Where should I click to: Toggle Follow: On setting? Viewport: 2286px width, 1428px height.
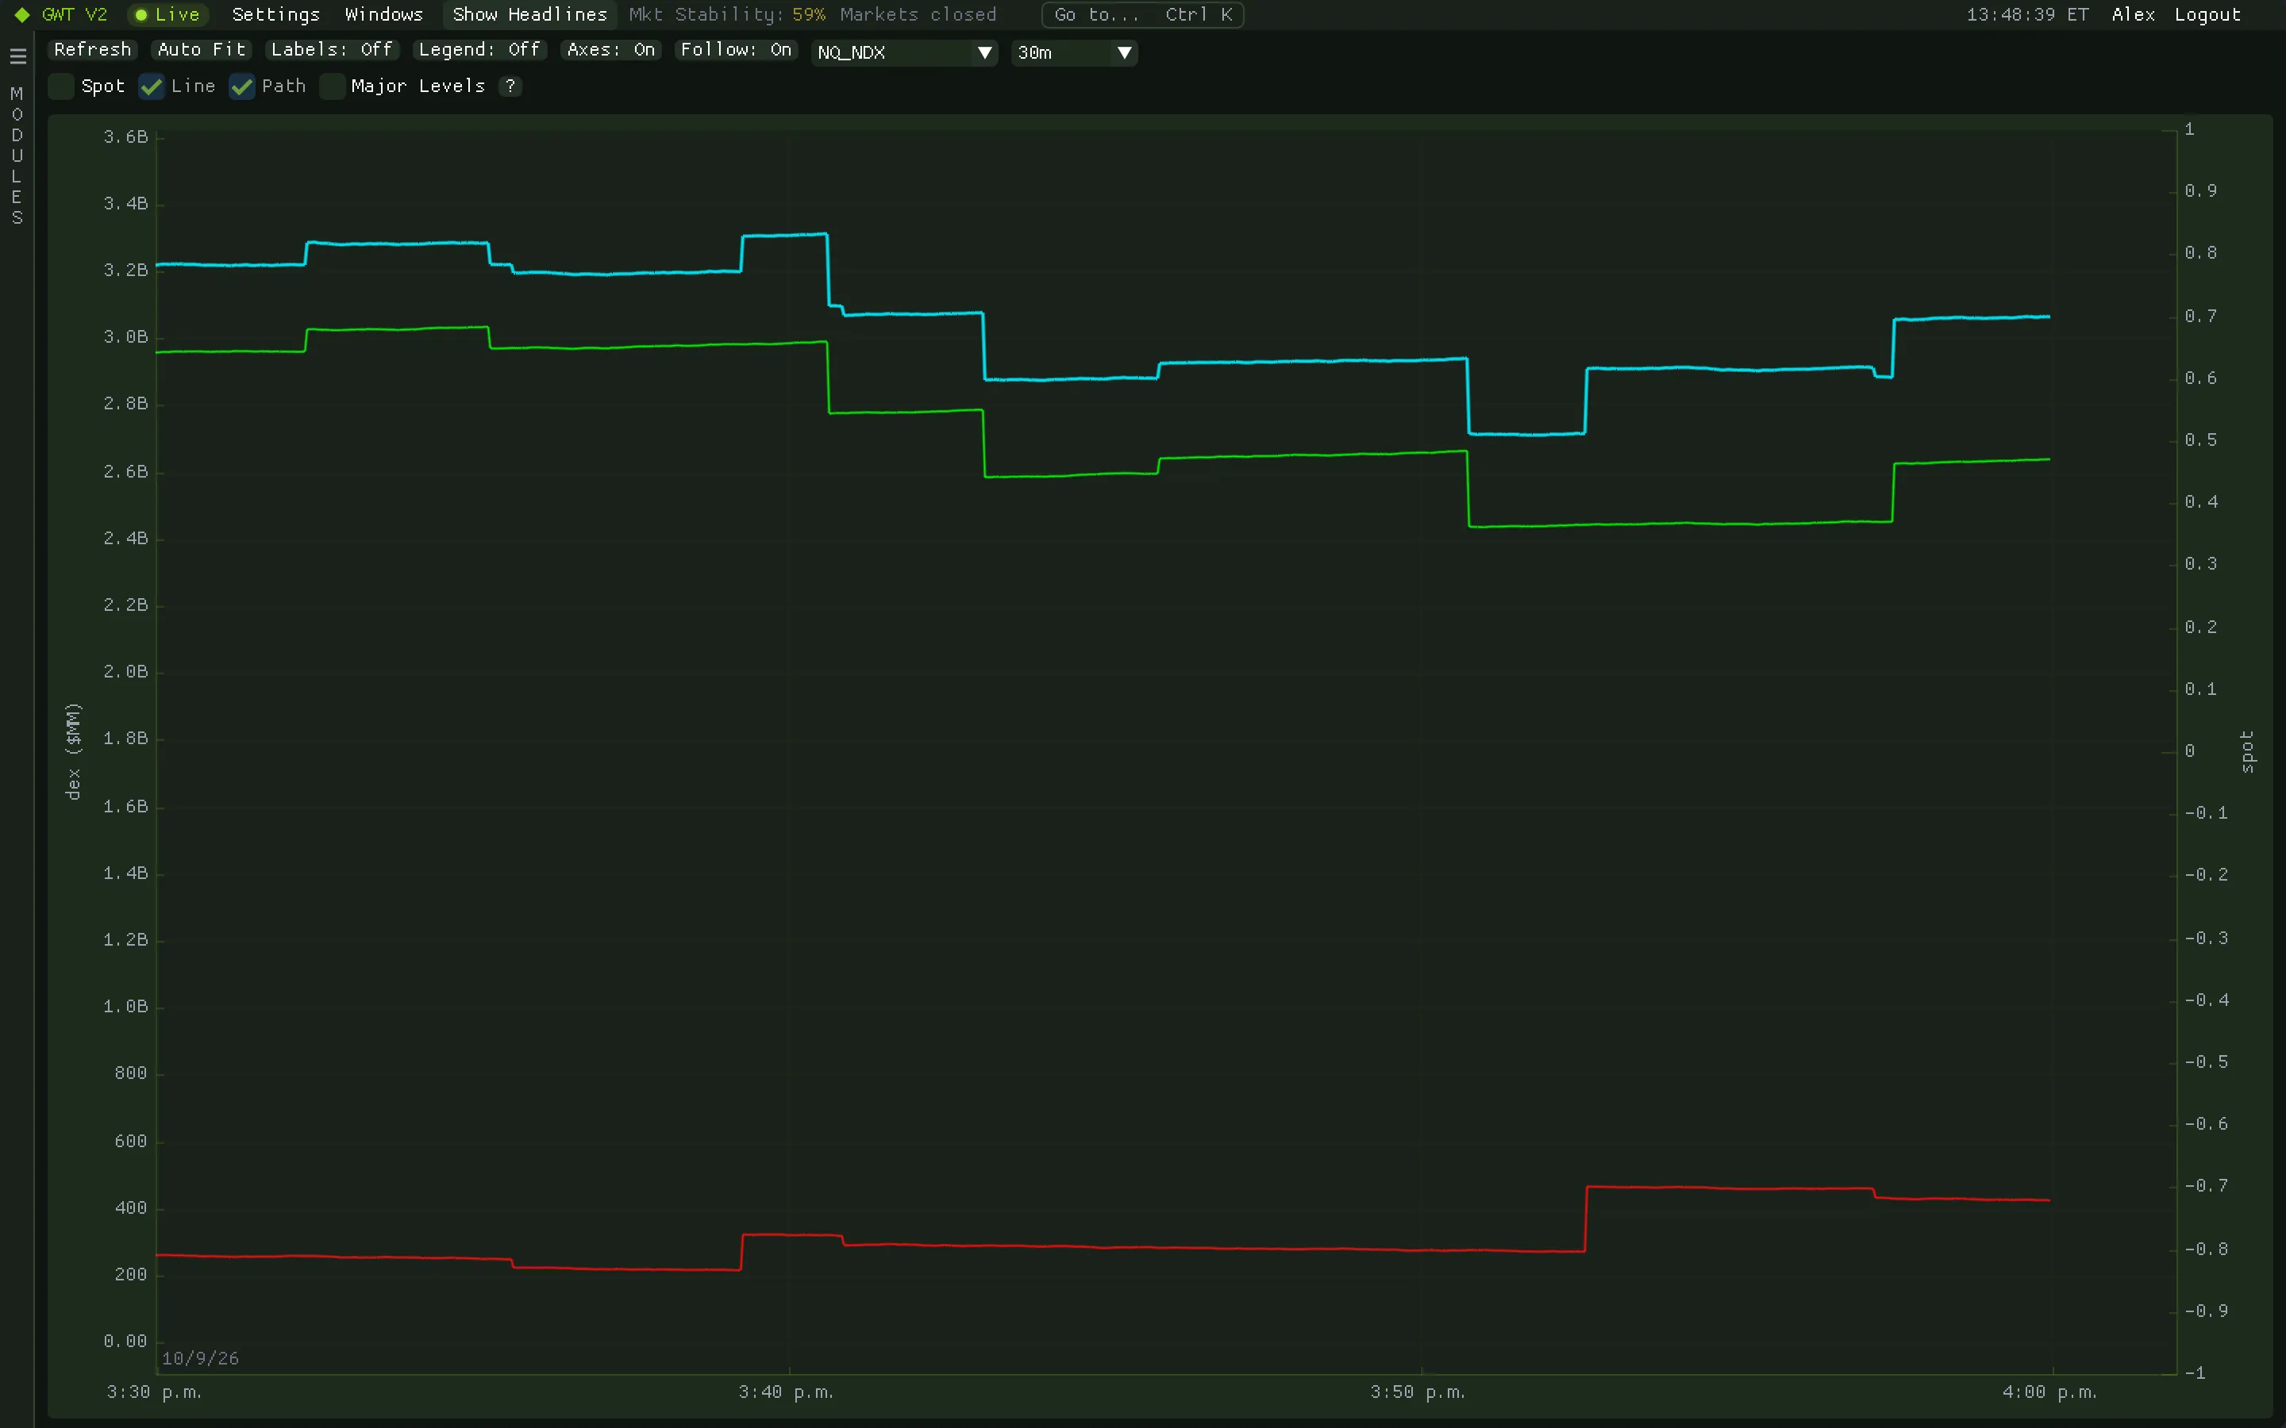[736, 50]
